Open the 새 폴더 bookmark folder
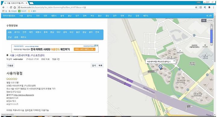217x117 pixels. click(x=32, y=11)
